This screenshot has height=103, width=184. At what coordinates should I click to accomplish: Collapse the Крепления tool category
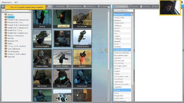coord(122,15)
